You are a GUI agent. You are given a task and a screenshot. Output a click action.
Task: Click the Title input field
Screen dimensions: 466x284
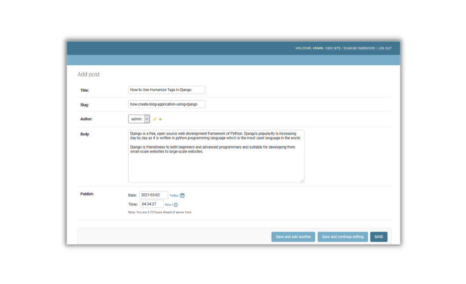[166, 90]
